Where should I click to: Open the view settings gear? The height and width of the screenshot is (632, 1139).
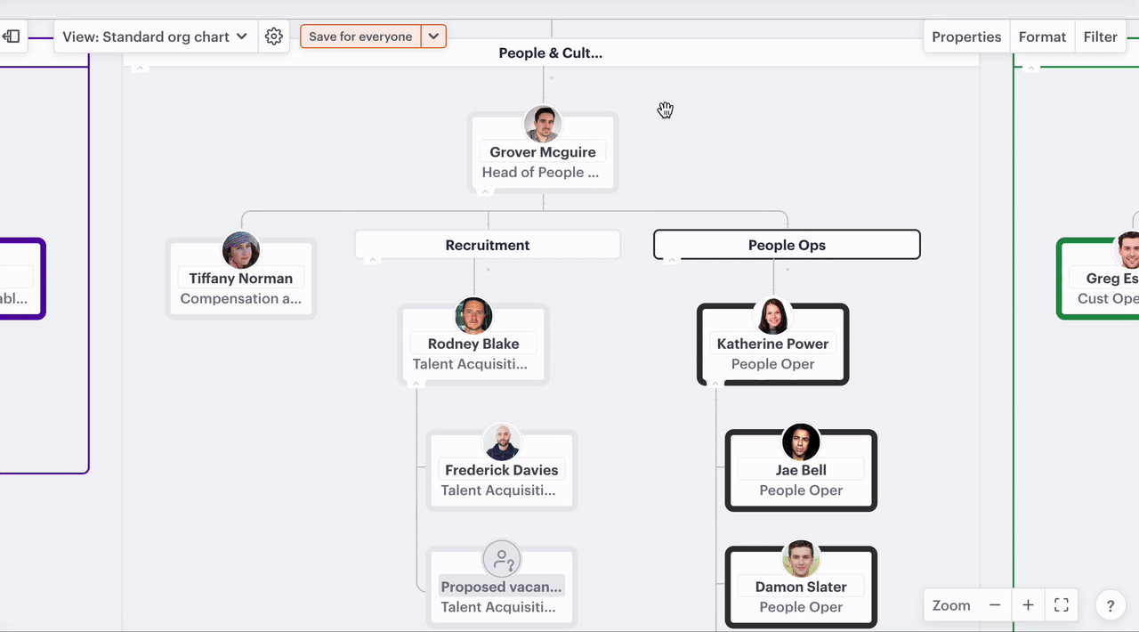point(274,36)
